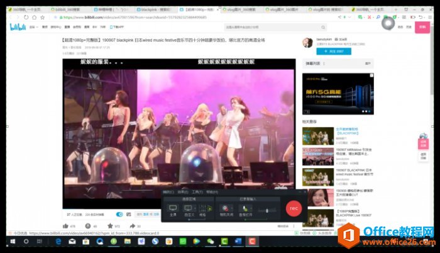Click the like thumbs-up icon below video
Image resolution: width=440 pixels, height=253 pixels.
pyautogui.click(x=65, y=225)
